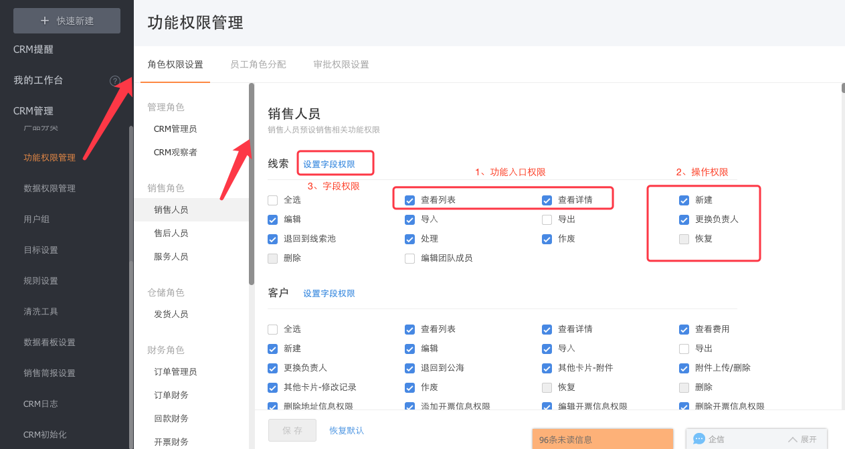
Task: Click the 恢复默认 link
Action: 347,430
